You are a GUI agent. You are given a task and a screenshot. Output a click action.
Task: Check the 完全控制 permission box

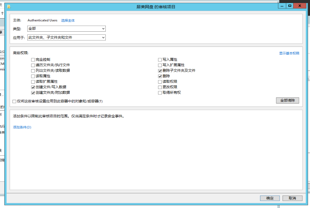click(x=33, y=60)
